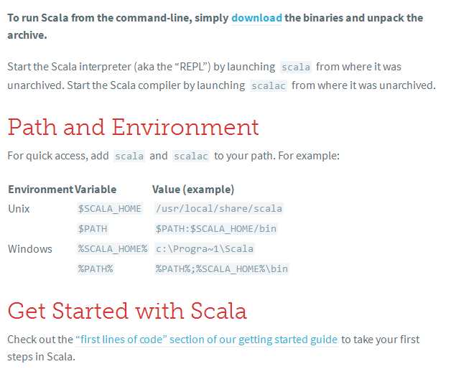Click the Environment column header

pos(40,190)
